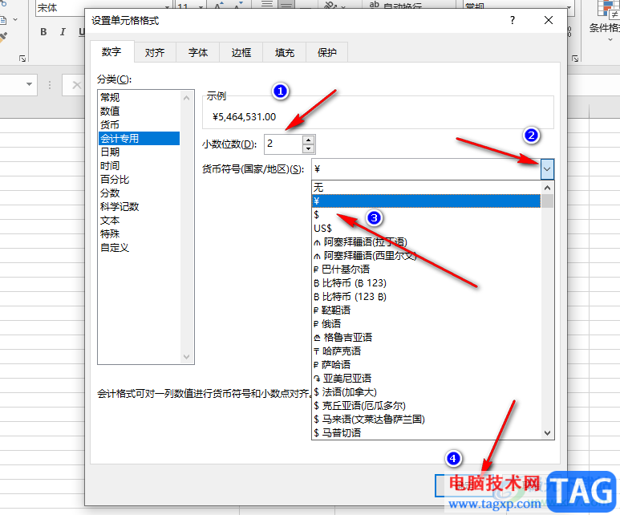The width and height of the screenshot is (620, 515).
Task: Open the 填充 tab
Action: 284,52
